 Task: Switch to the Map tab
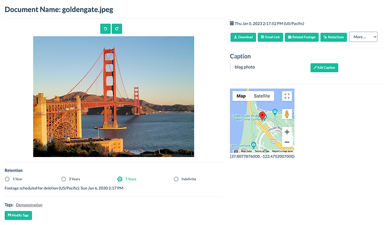click(x=241, y=96)
